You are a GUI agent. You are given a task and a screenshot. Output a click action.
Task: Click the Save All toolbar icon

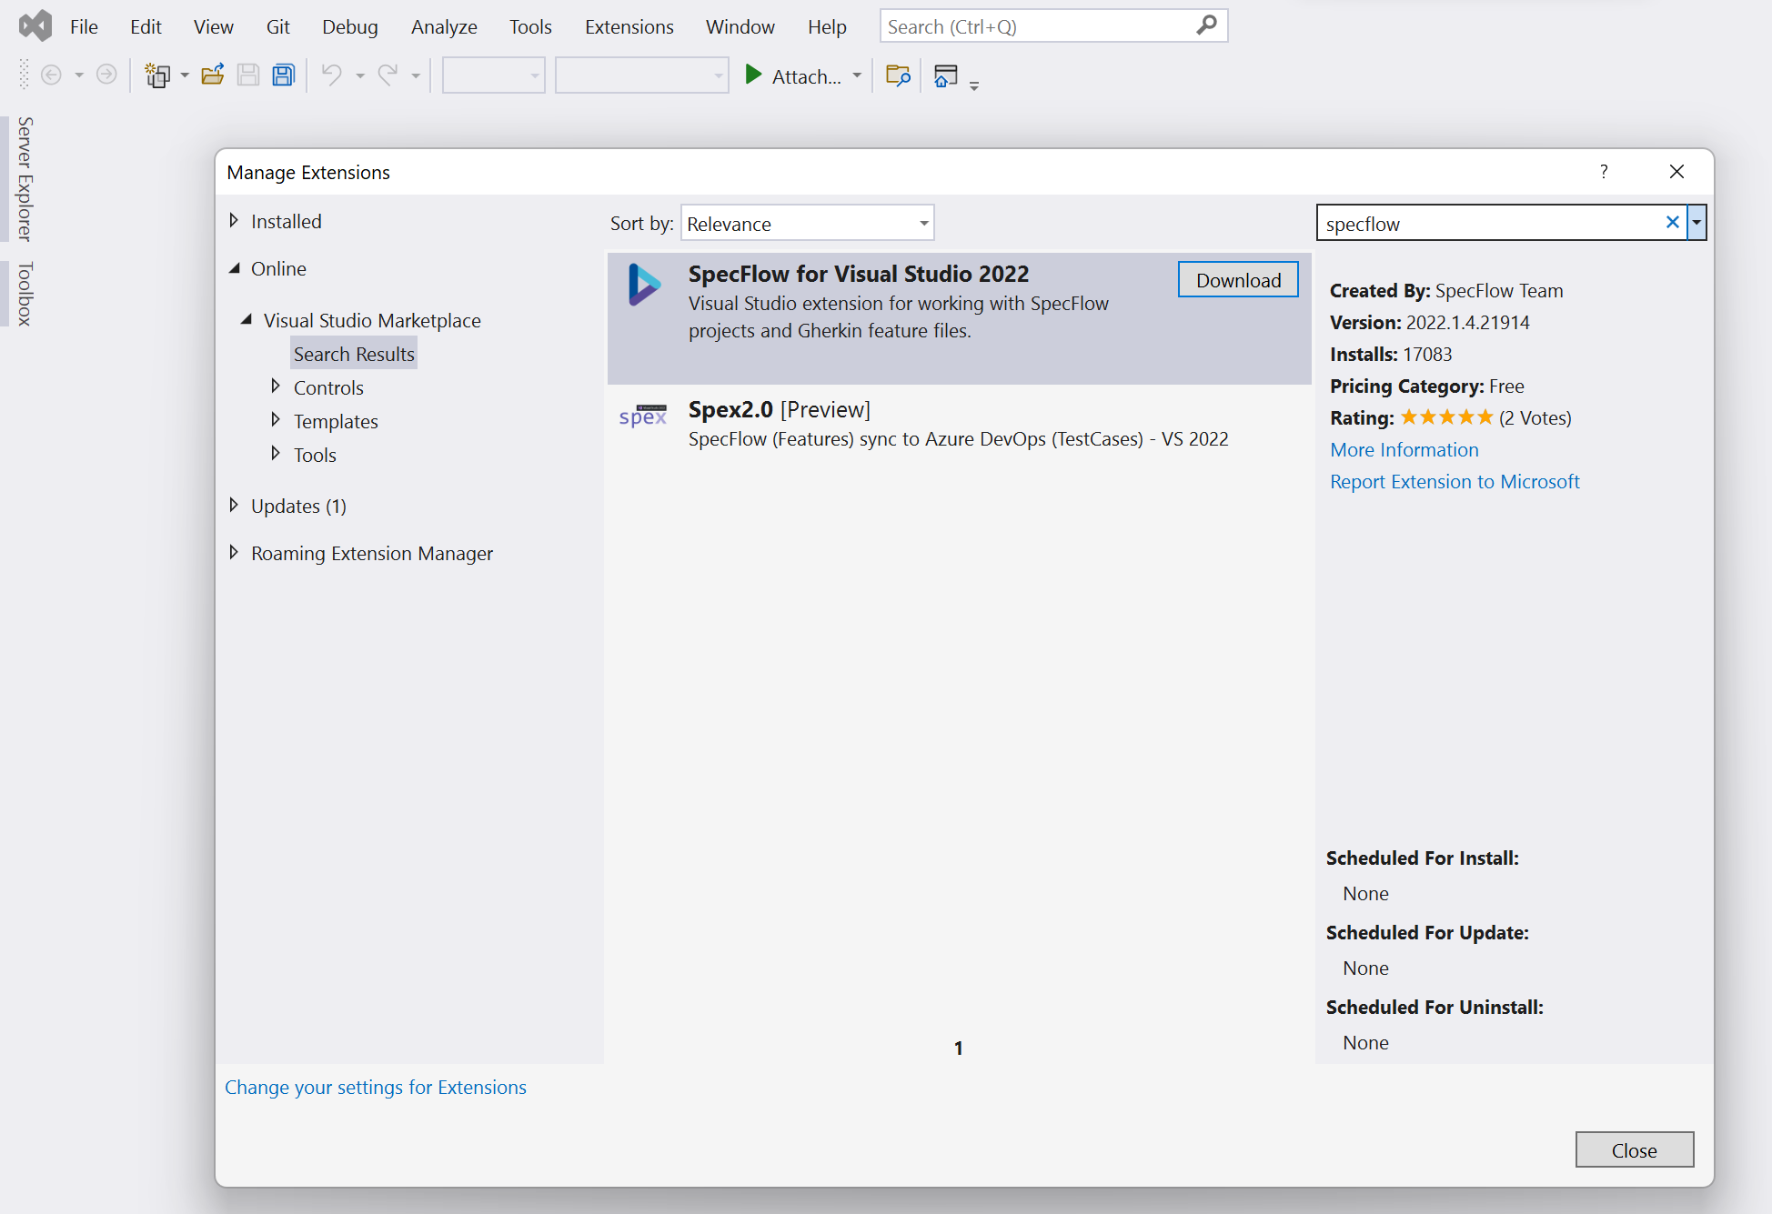pos(284,75)
